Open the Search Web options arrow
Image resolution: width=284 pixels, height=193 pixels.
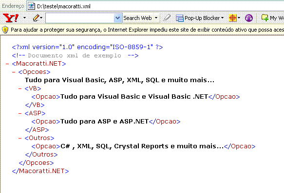[x=156, y=18]
